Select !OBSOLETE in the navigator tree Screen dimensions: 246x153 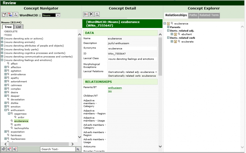(x=11, y=31)
